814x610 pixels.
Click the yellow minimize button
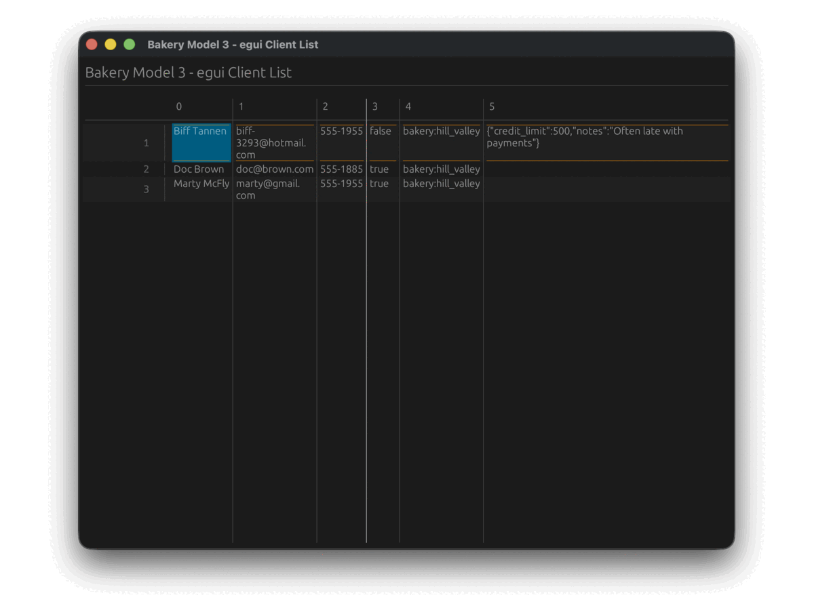[110, 44]
